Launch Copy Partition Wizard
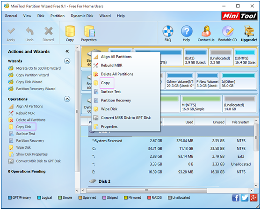The image size is (261, 210). pyautogui.click(x=32, y=75)
